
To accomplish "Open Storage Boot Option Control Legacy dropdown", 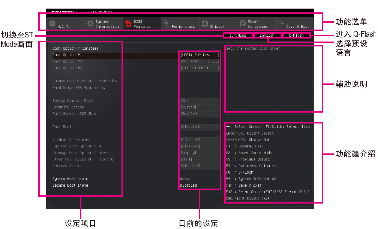I will [x=199, y=153].
